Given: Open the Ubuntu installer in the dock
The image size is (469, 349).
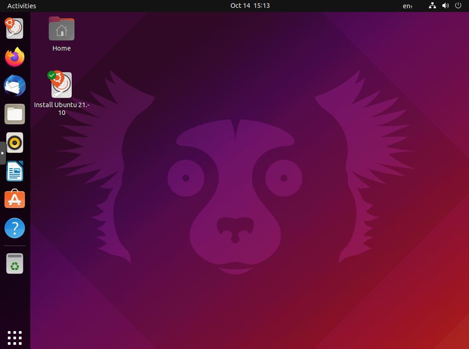Looking at the screenshot, I should pyautogui.click(x=14, y=29).
